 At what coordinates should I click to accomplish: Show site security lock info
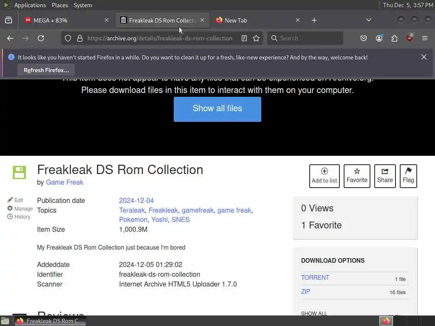pyautogui.click(x=80, y=38)
